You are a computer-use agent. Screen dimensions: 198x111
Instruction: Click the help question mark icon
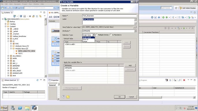(x=63, y=97)
